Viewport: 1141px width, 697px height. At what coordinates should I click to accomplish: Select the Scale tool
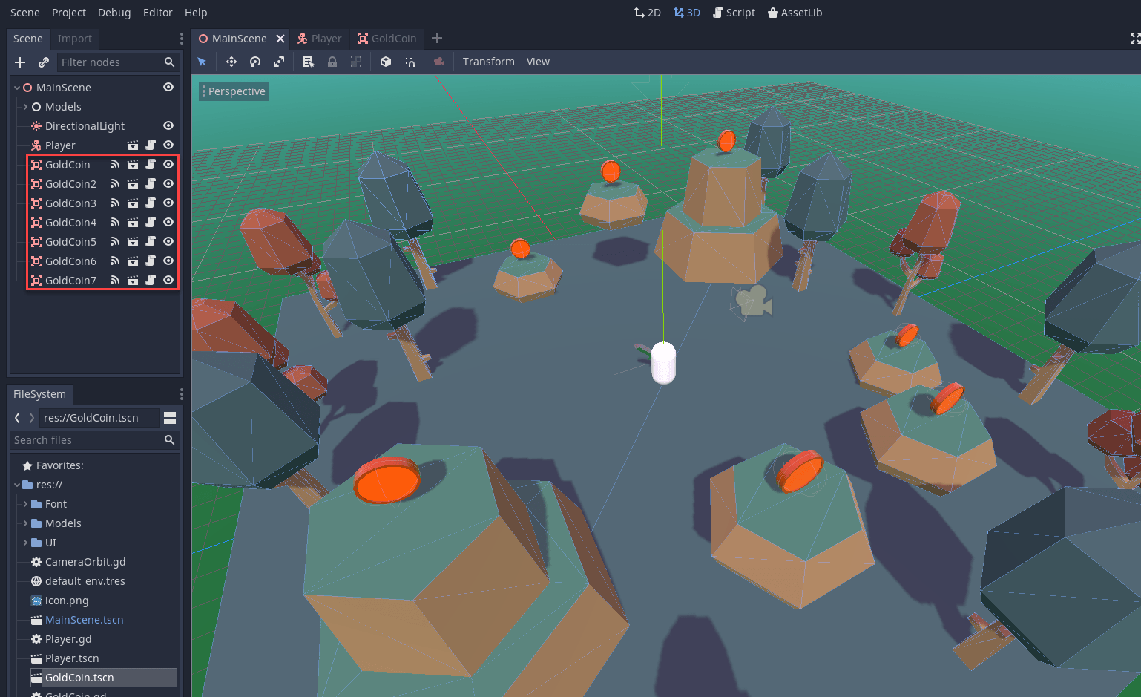278,62
